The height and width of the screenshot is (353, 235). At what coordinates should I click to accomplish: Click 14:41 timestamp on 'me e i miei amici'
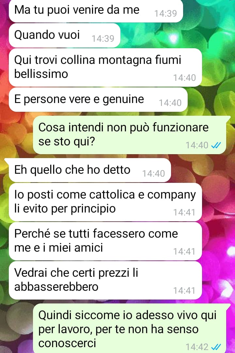click(x=184, y=251)
